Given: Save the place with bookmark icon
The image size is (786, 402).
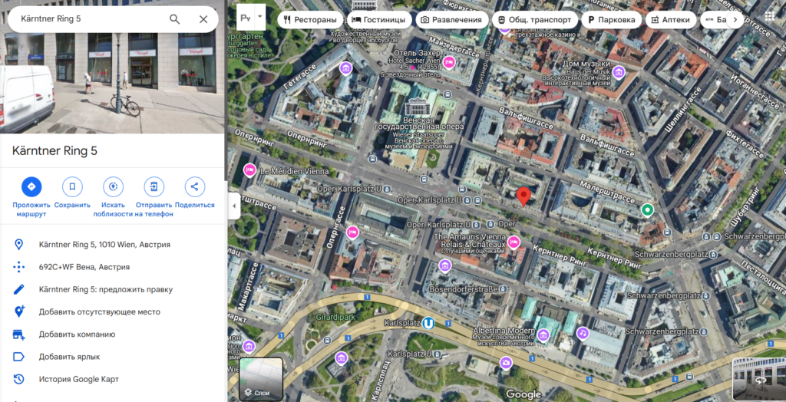Looking at the screenshot, I should click(72, 186).
